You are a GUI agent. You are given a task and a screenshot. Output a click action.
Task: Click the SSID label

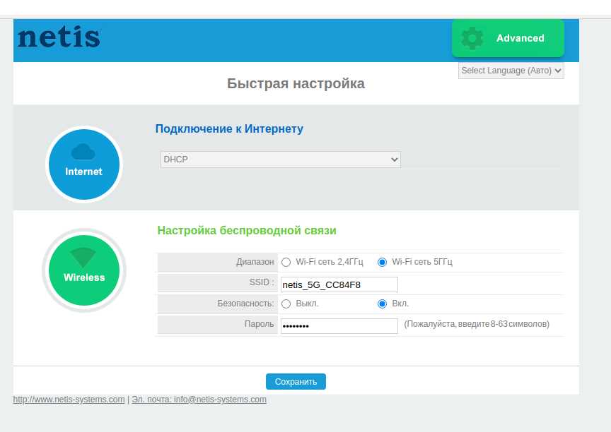click(262, 282)
